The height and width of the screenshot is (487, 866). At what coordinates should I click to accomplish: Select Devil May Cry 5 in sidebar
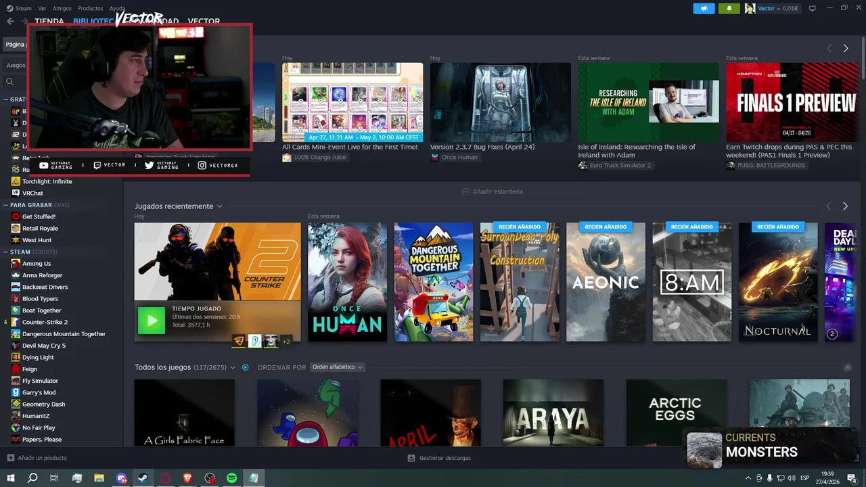[x=43, y=346]
